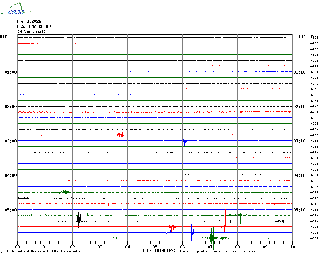The width and height of the screenshot is (320, 256).
Task: Select minute 10 tick label on bottom axis
Action: pyautogui.click(x=292, y=247)
